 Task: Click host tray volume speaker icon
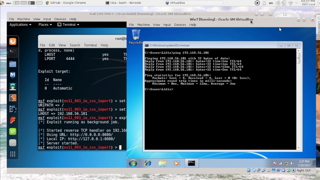[277, 3]
